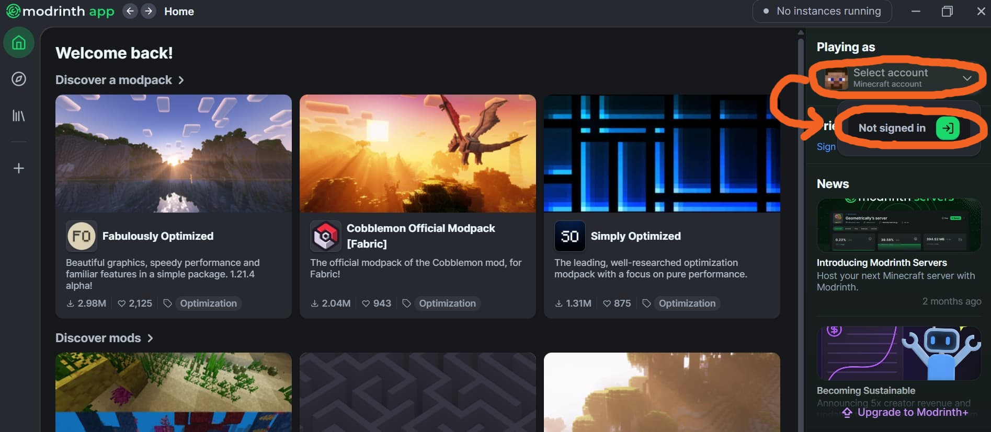Open second mod card with maze pattern
Viewport: 991px width, 432px height.
pos(418,392)
